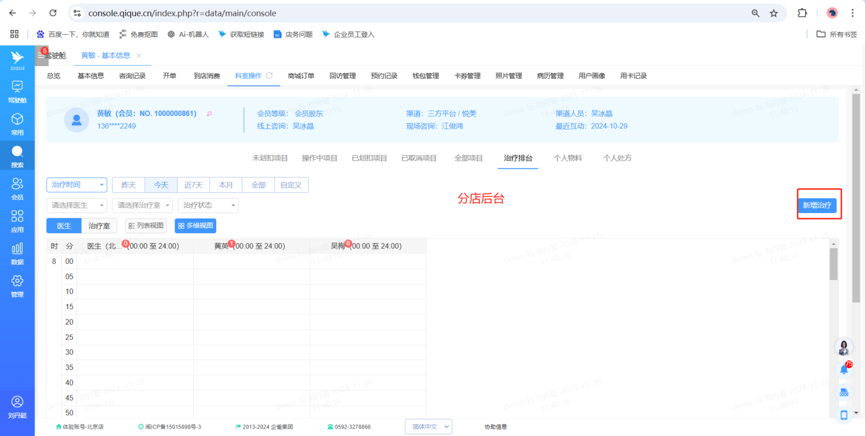The image size is (865, 436).
Task: Toggle the 列表视图 list view
Action: [146, 226]
